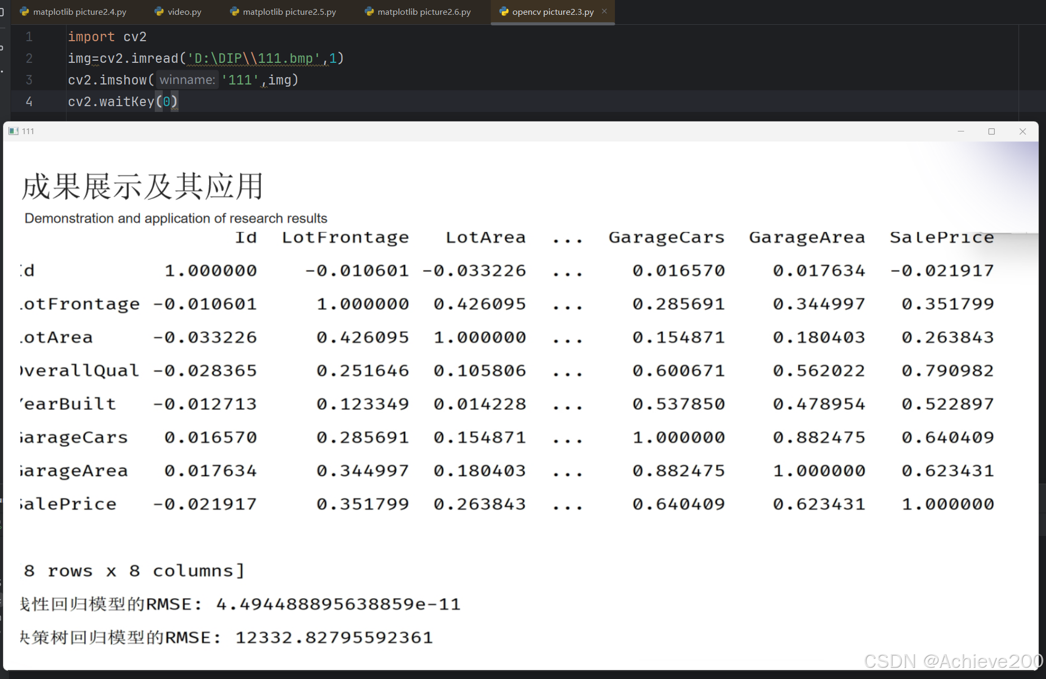The width and height of the screenshot is (1046, 679).
Task: Click Python icon on video.py tab
Action: point(158,12)
